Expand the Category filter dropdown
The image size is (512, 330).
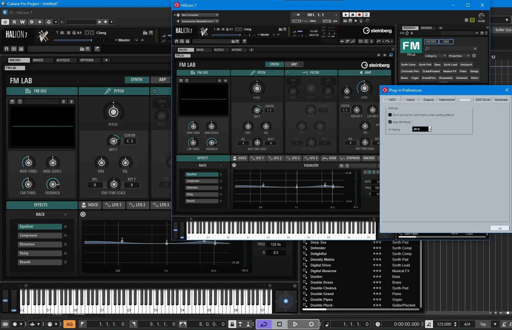click(x=436, y=56)
